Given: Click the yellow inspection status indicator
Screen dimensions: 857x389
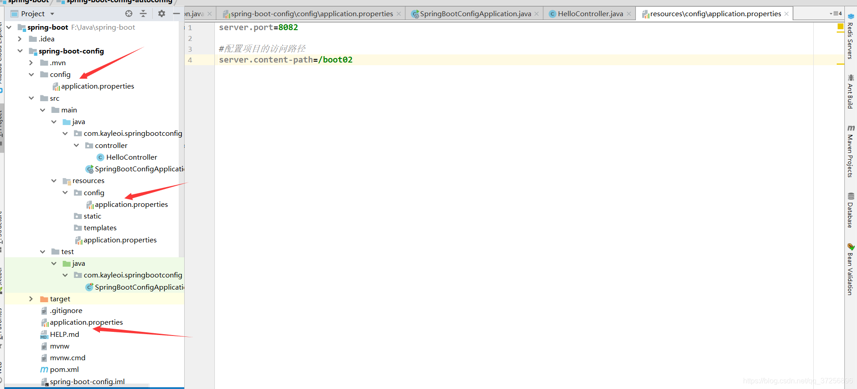Looking at the screenshot, I should [x=840, y=27].
